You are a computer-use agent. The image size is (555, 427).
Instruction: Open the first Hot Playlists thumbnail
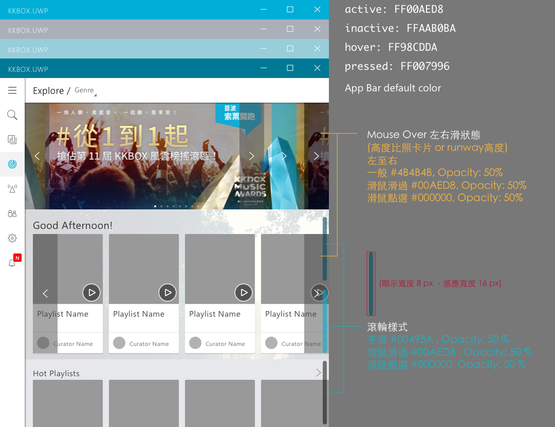[x=68, y=403]
